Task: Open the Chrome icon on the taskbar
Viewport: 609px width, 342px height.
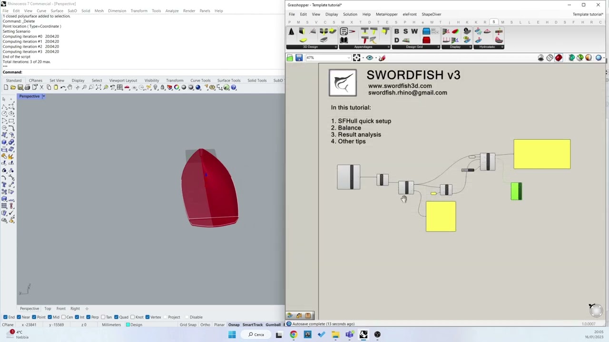Action: [x=293, y=335]
